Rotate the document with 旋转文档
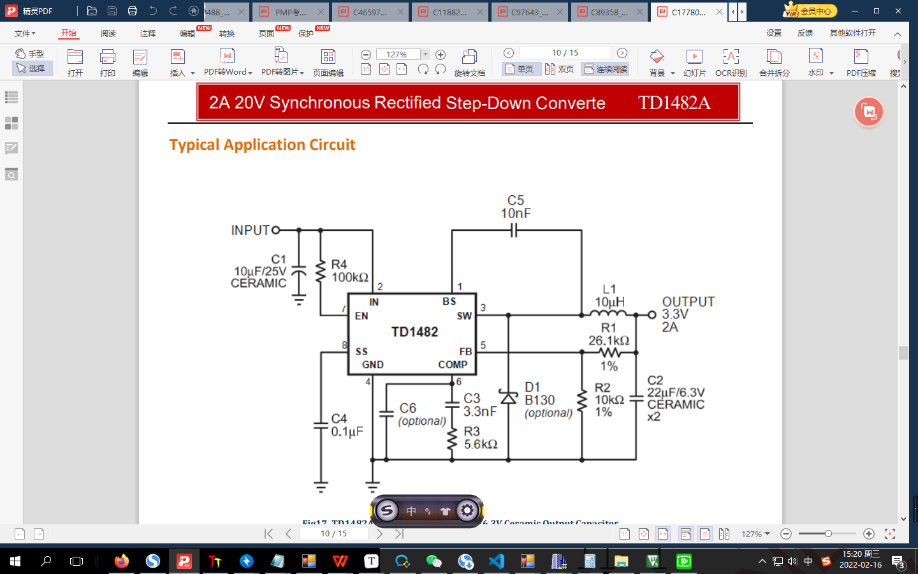The image size is (918, 574). 470,63
